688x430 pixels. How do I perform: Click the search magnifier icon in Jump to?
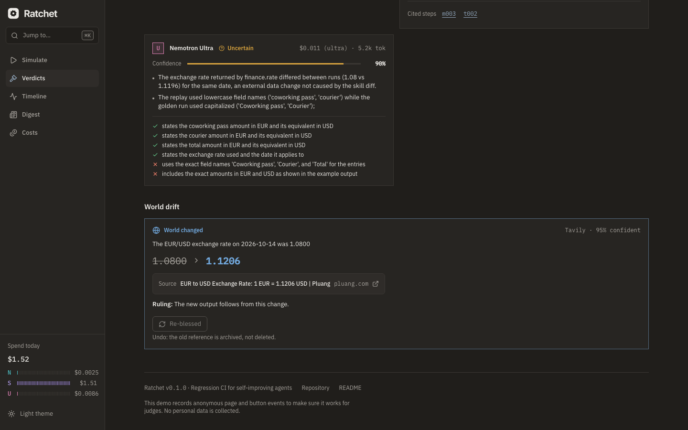pyautogui.click(x=14, y=35)
